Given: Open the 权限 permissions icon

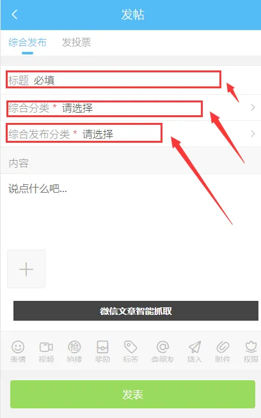Looking at the screenshot, I should point(251,351).
